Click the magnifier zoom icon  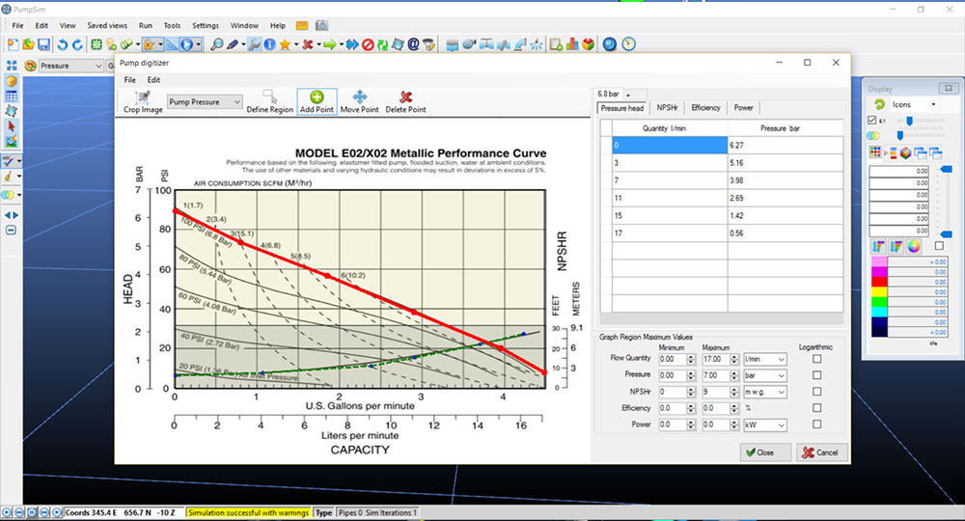click(216, 44)
